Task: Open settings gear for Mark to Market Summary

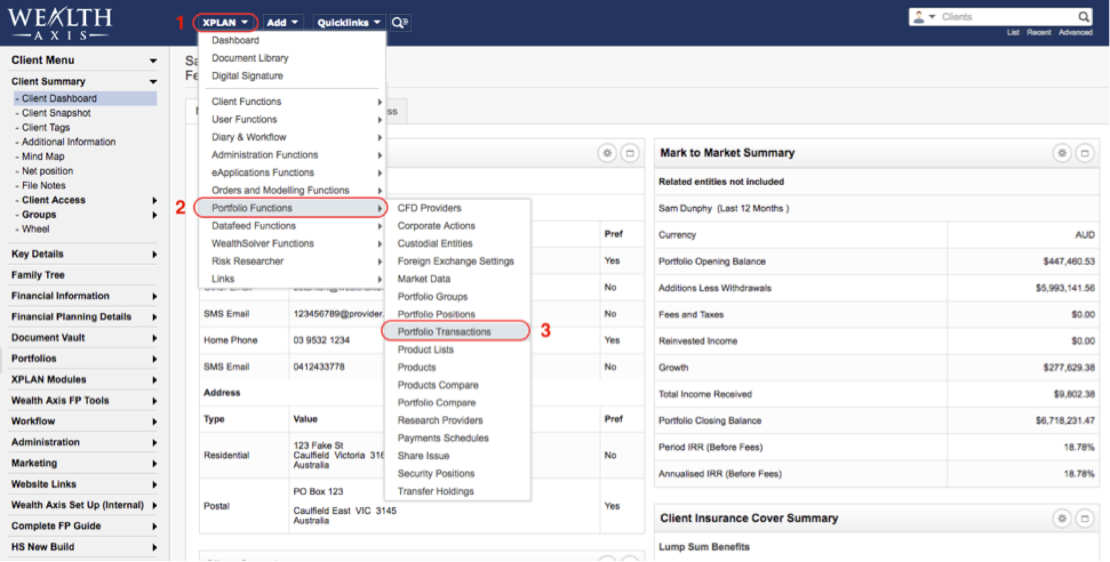Action: pos(1062,153)
